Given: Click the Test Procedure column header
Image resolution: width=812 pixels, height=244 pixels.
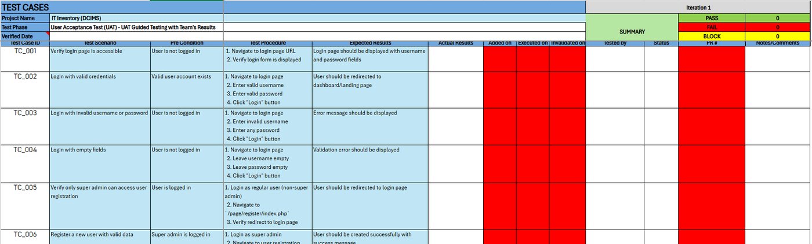Looking at the screenshot, I should pyautogui.click(x=267, y=43).
